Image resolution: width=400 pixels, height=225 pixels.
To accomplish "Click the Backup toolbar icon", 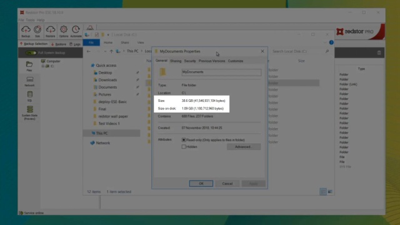I will [26, 31].
